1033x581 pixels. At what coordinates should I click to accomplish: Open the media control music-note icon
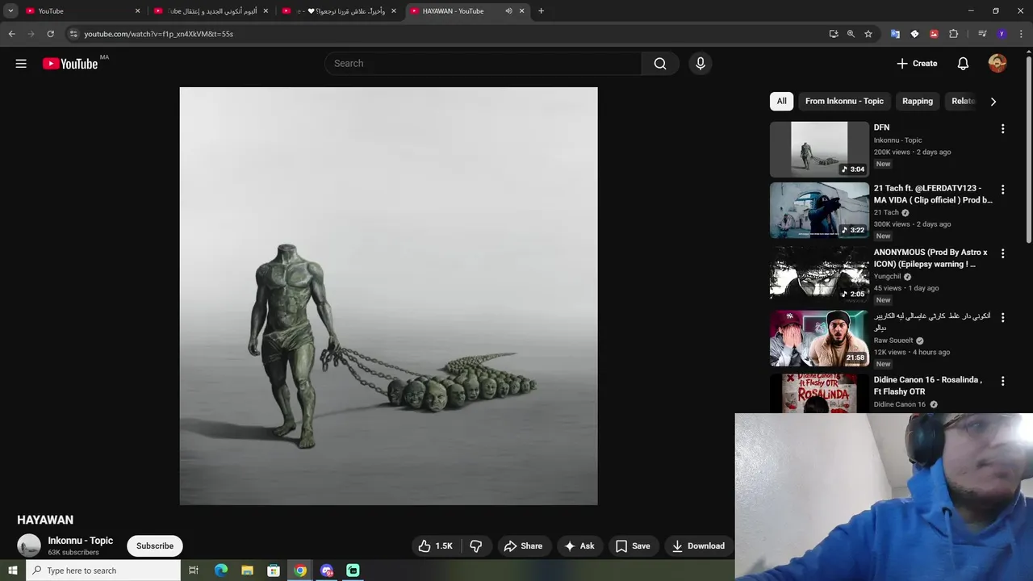[x=982, y=34]
